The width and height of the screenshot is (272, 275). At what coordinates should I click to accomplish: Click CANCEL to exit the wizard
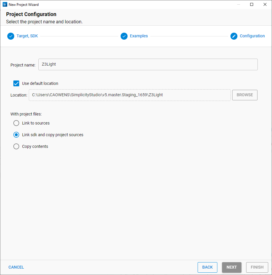point(16,267)
